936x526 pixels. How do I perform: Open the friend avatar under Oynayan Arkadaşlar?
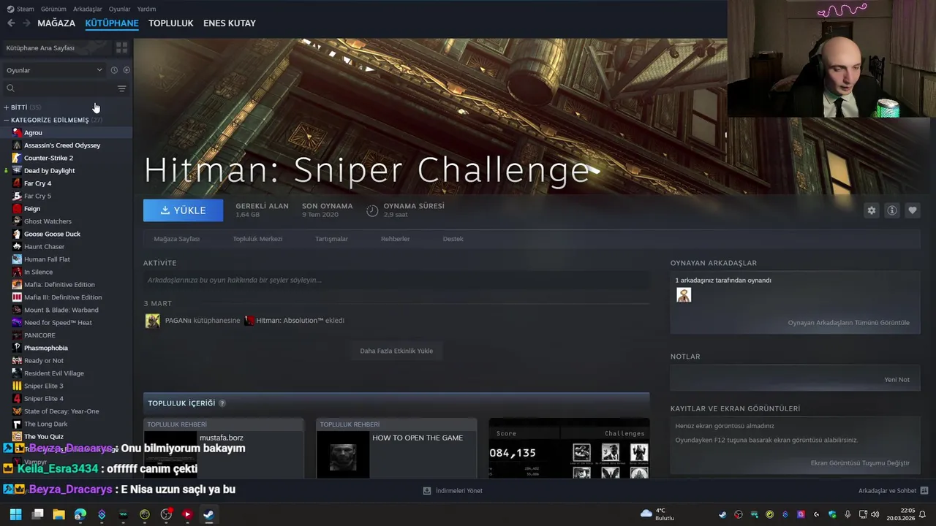coord(684,295)
